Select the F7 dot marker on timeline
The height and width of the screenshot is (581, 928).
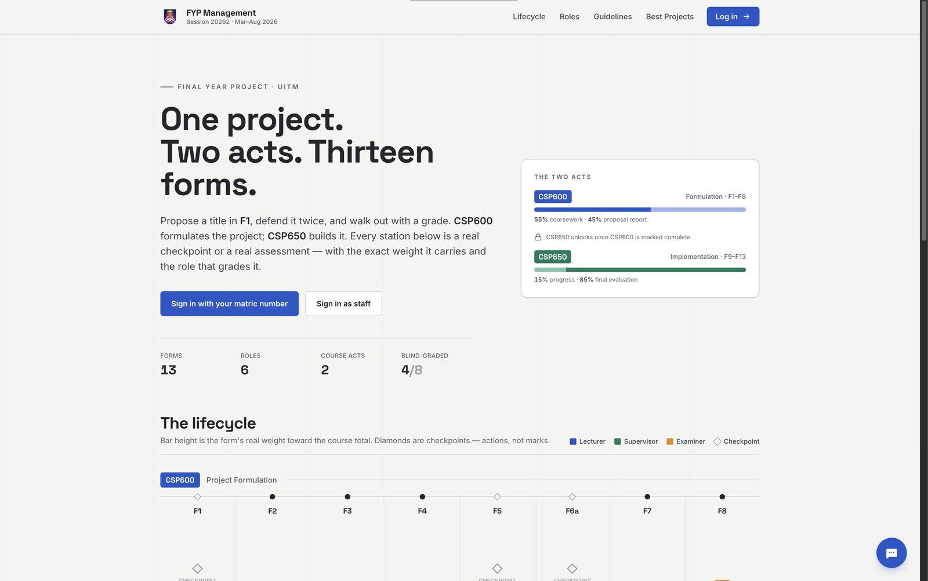[647, 497]
